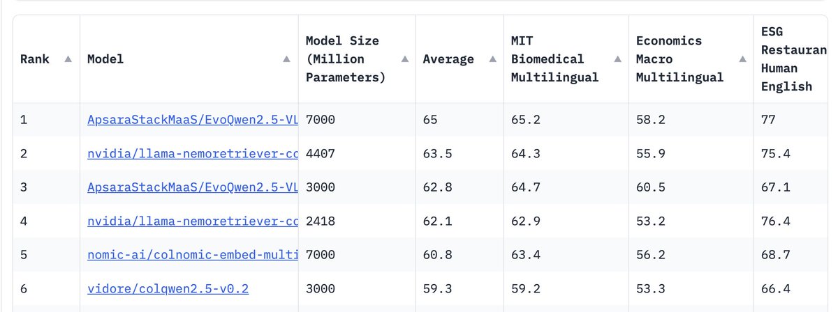Open the vidore/colqwen2.5-v0.2 model link
Screen dimensions: 838x312
168,287
